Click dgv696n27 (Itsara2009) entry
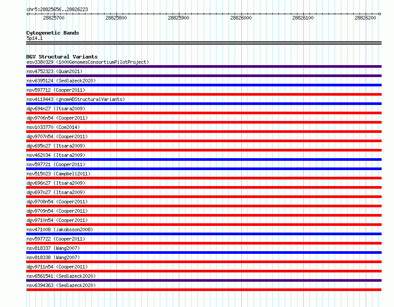Viewport: 394px width, 307px height. (56, 183)
